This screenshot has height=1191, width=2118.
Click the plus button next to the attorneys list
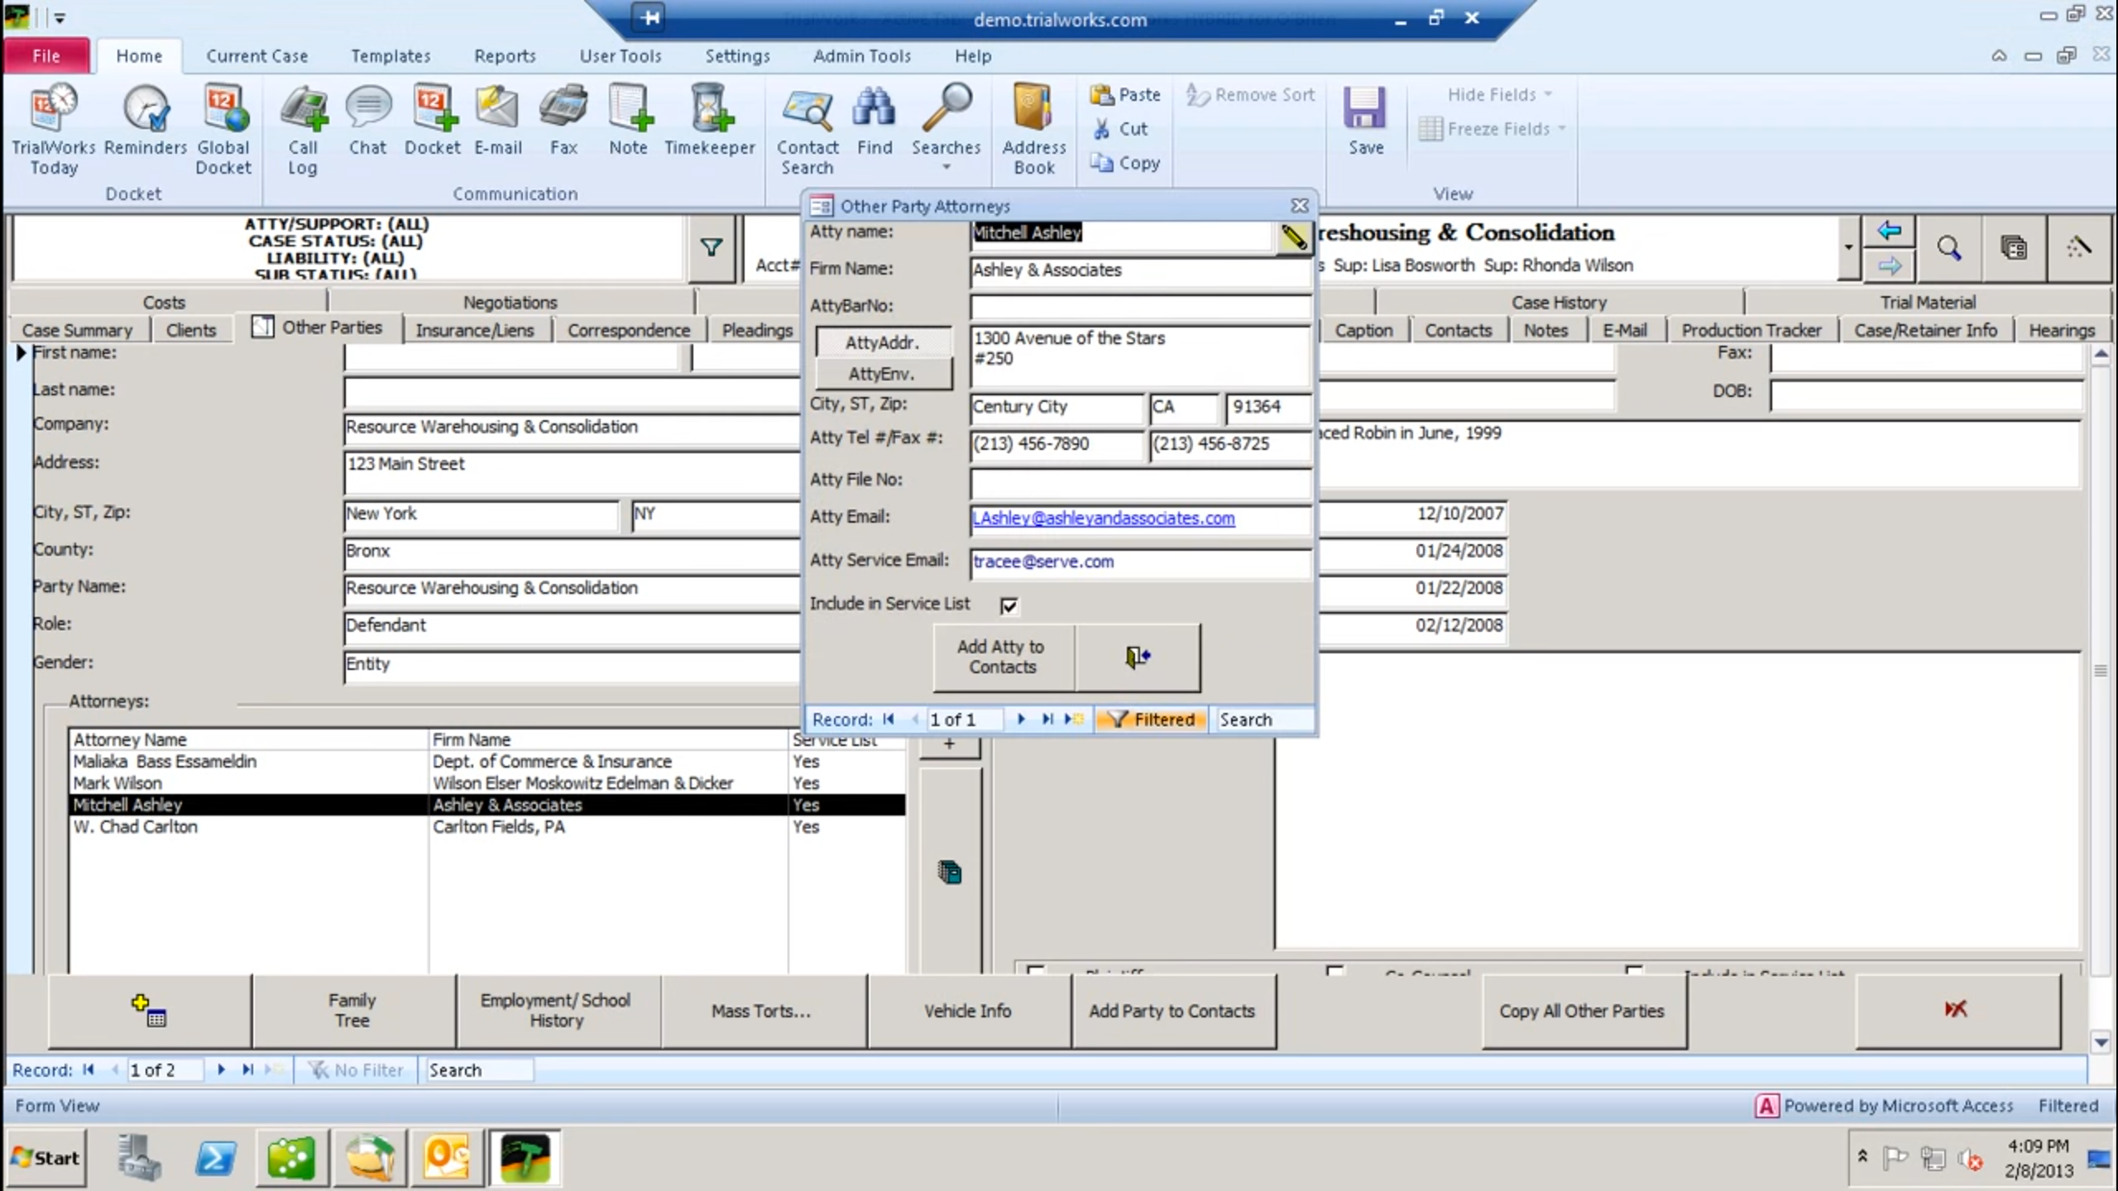[x=949, y=744]
